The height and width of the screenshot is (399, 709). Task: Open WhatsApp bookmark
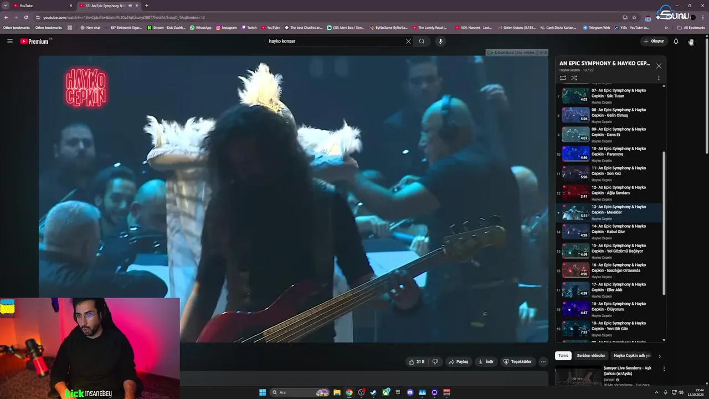[201, 27]
